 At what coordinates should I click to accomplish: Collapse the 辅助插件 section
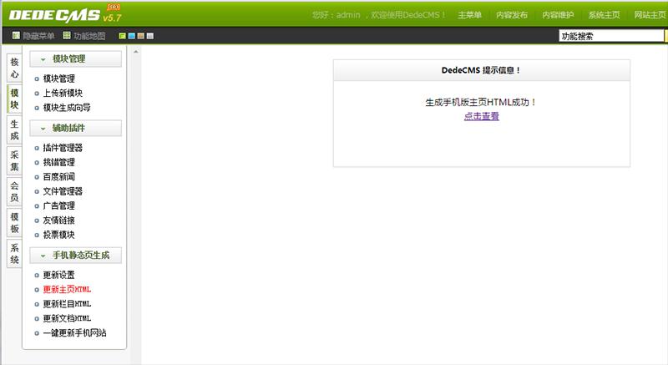(43, 129)
